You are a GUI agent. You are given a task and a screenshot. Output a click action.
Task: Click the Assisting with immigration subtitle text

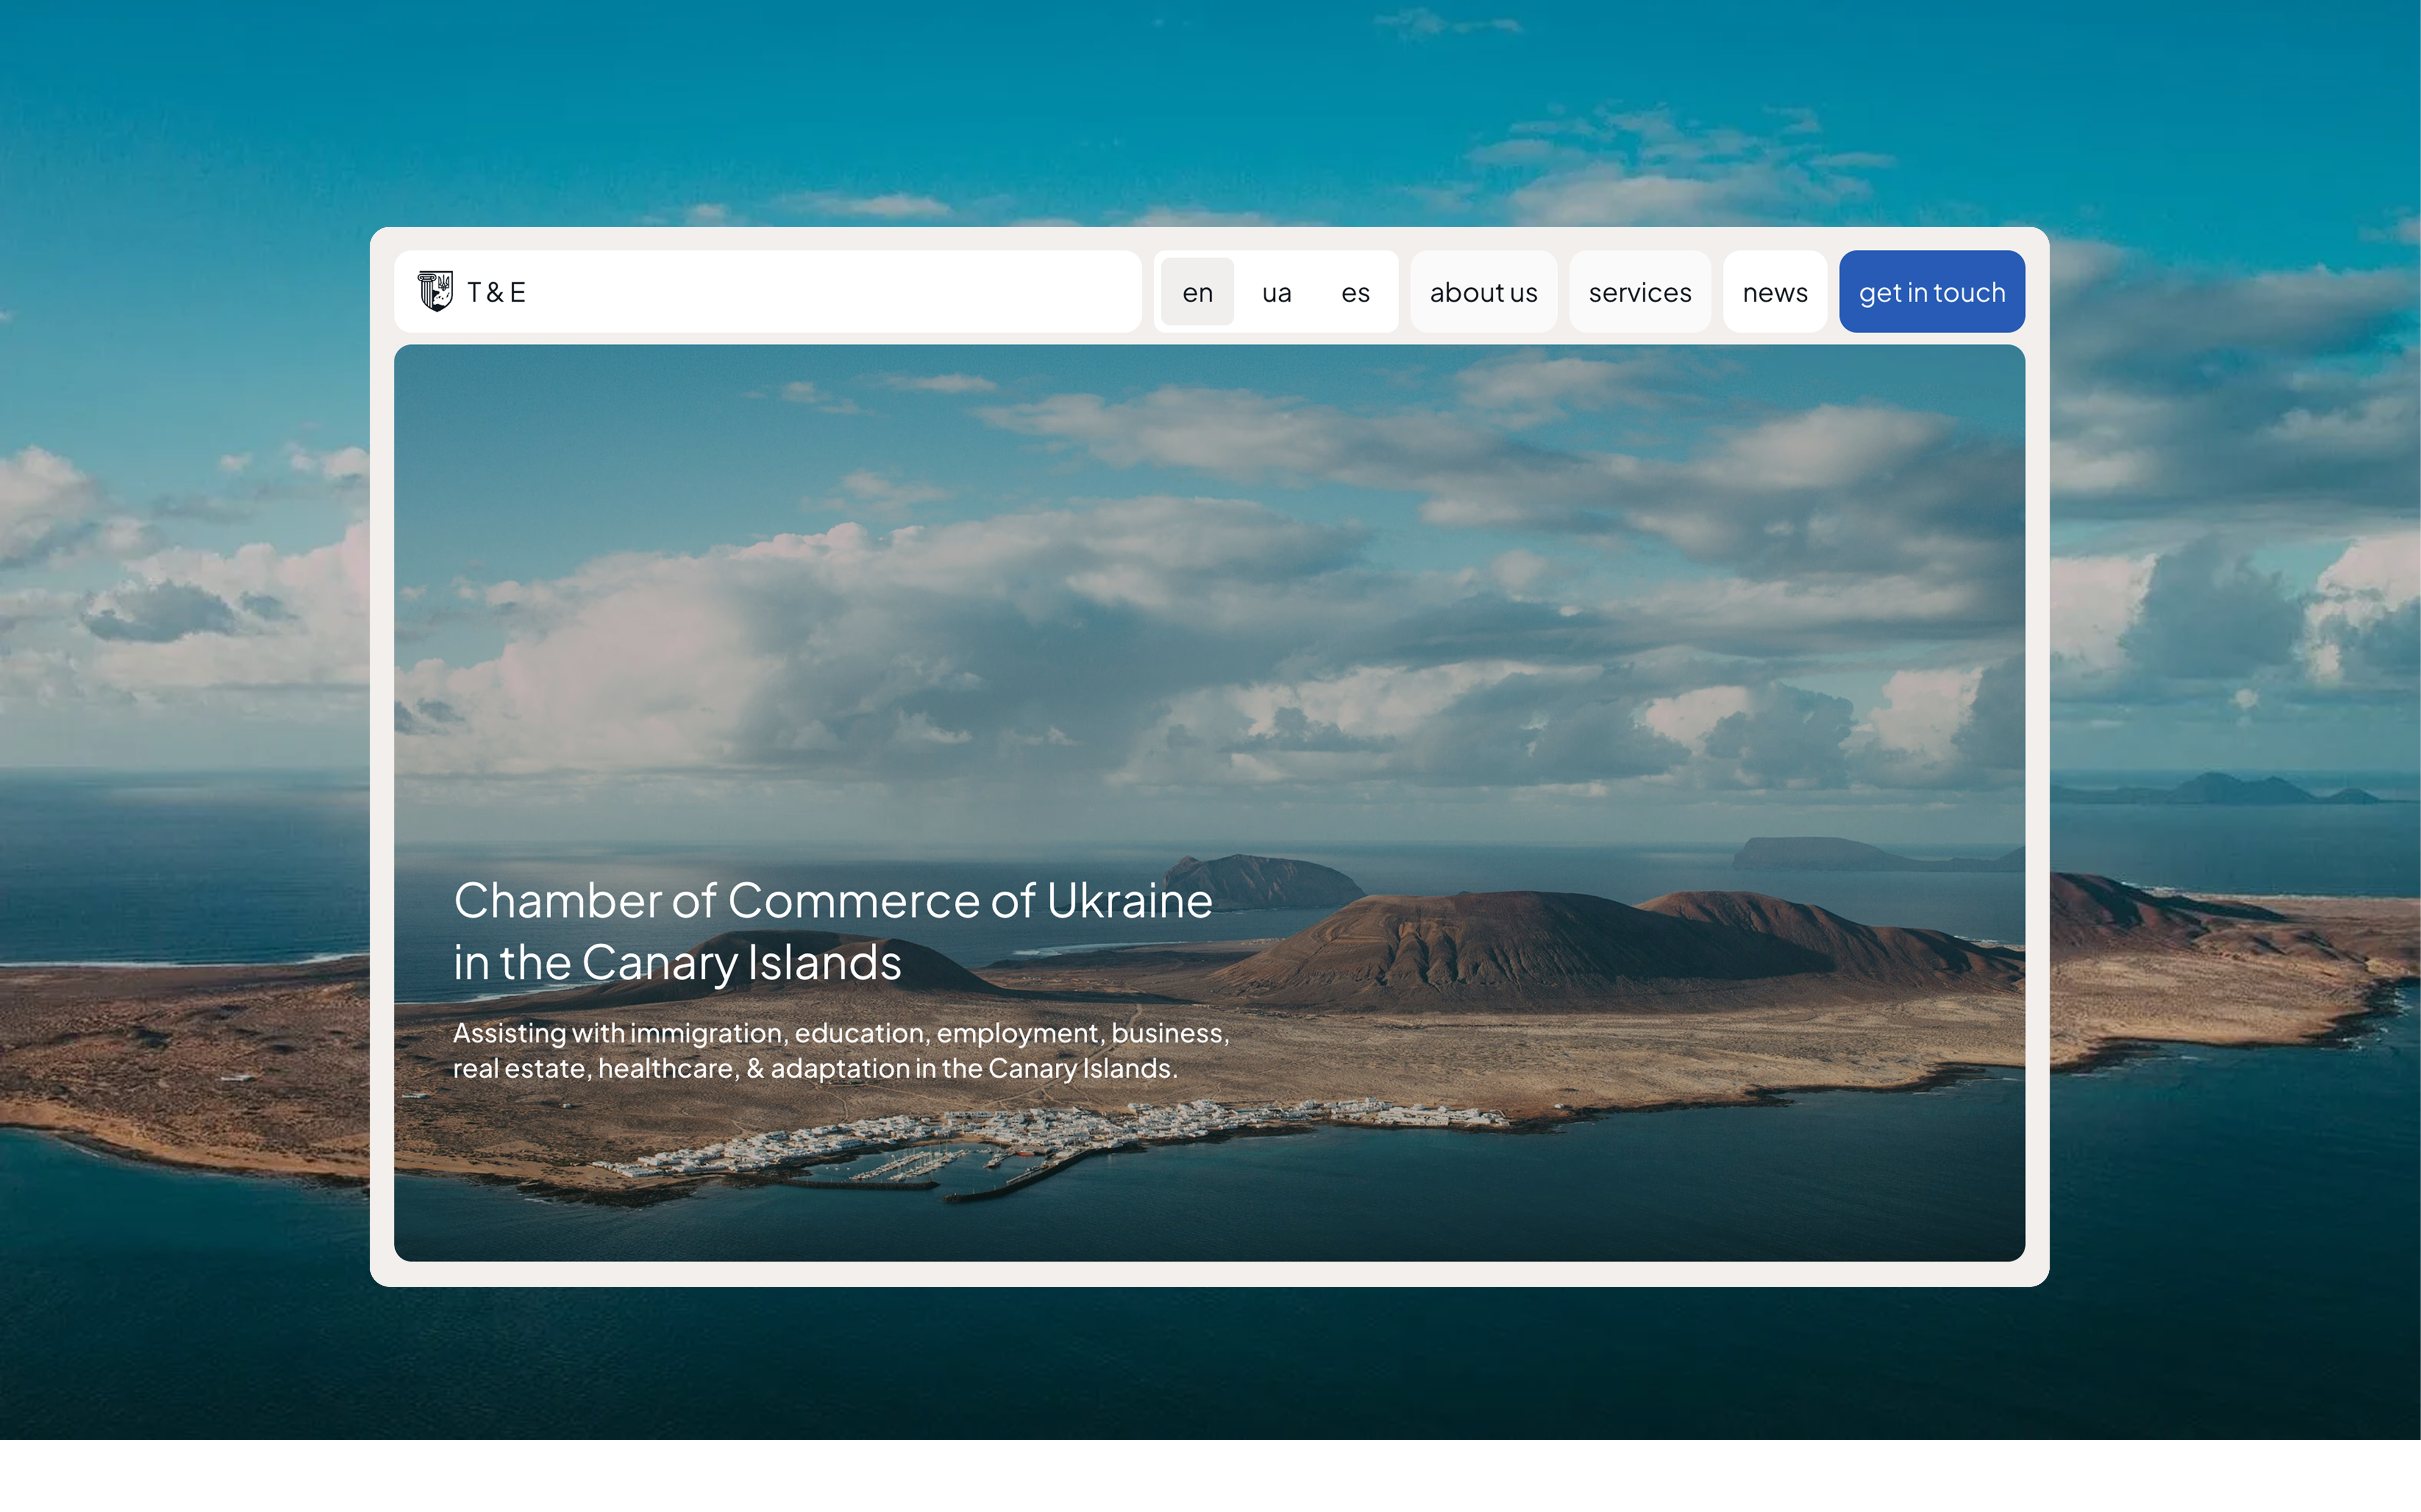tap(840, 1032)
